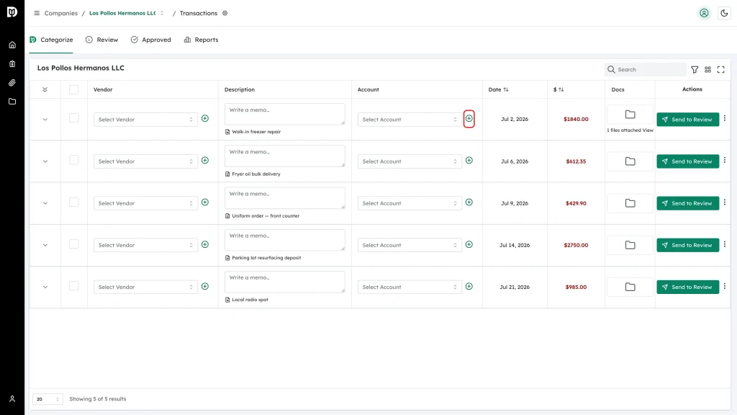Send the Local radio spot row to review
Image resolution: width=737 pixels, height=415 pixels.
coord(687,287)
